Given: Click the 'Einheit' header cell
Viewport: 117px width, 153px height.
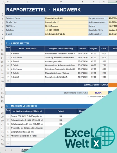Looking at the screenshot, I should [x=61, y=111].
